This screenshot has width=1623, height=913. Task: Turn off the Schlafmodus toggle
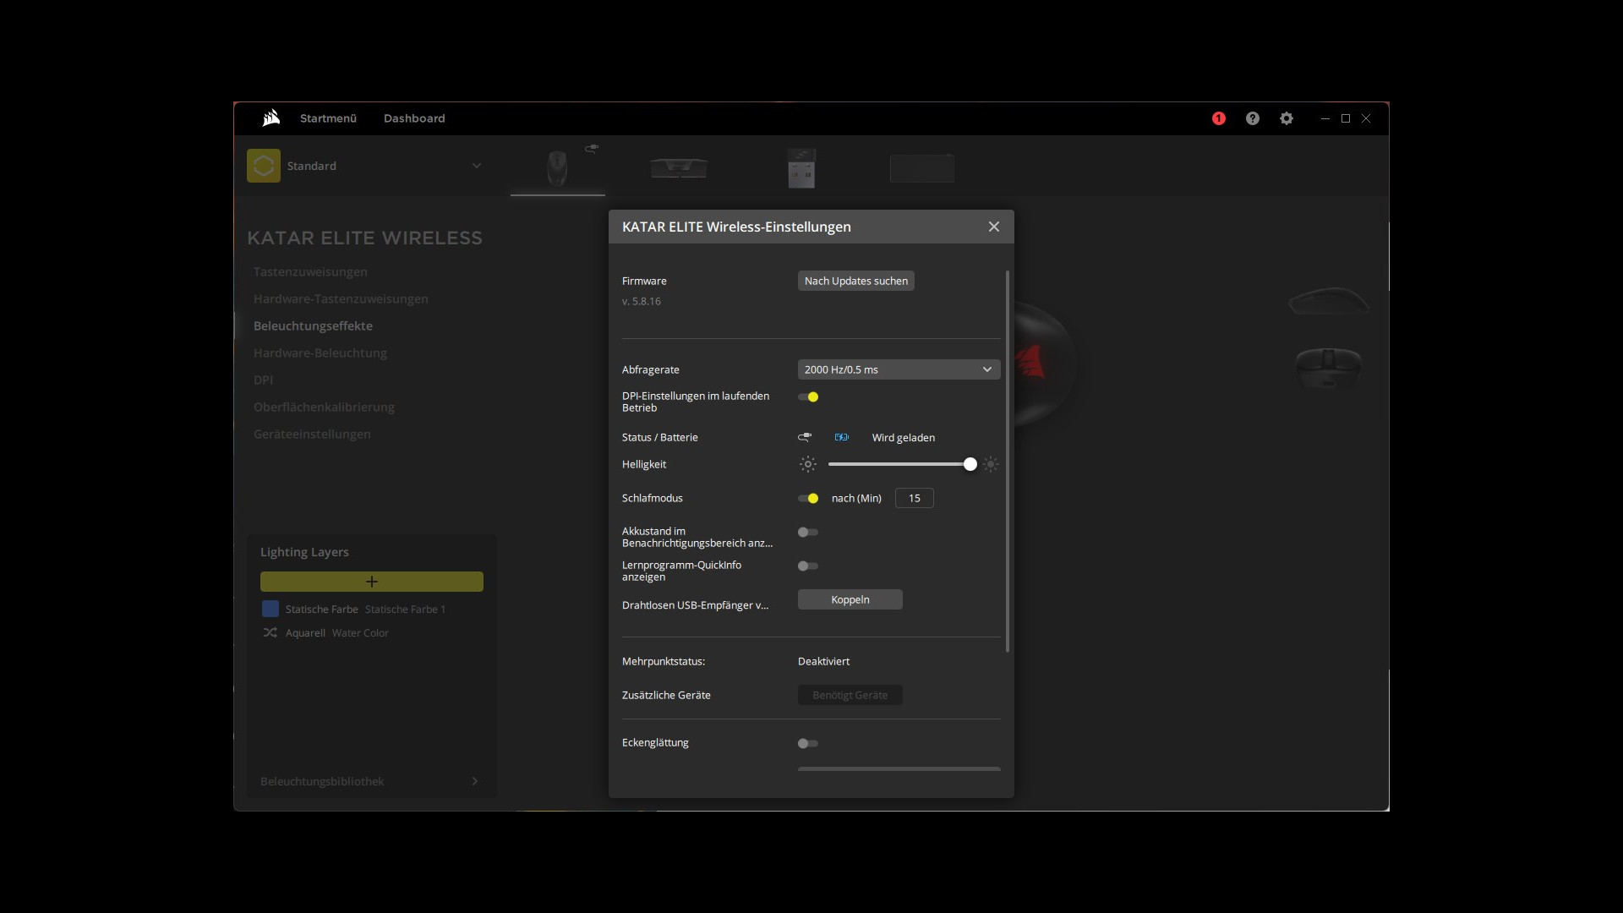808,498
